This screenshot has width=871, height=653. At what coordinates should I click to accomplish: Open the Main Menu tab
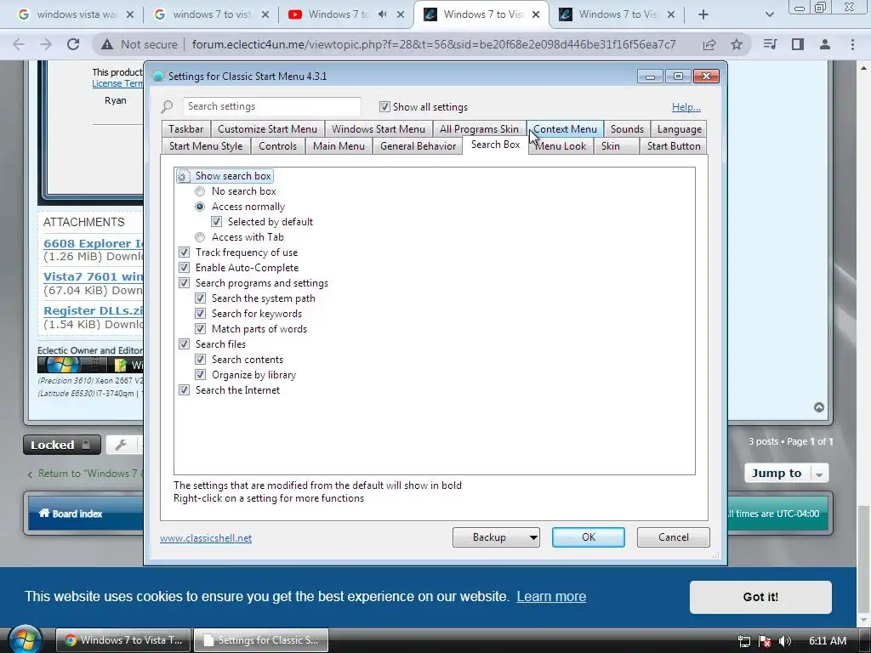[x=339, y=146]
